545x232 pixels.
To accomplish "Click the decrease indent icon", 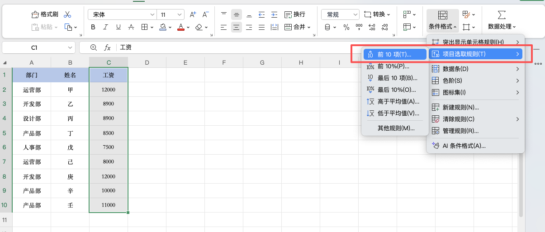I will [x=261, y=14].
